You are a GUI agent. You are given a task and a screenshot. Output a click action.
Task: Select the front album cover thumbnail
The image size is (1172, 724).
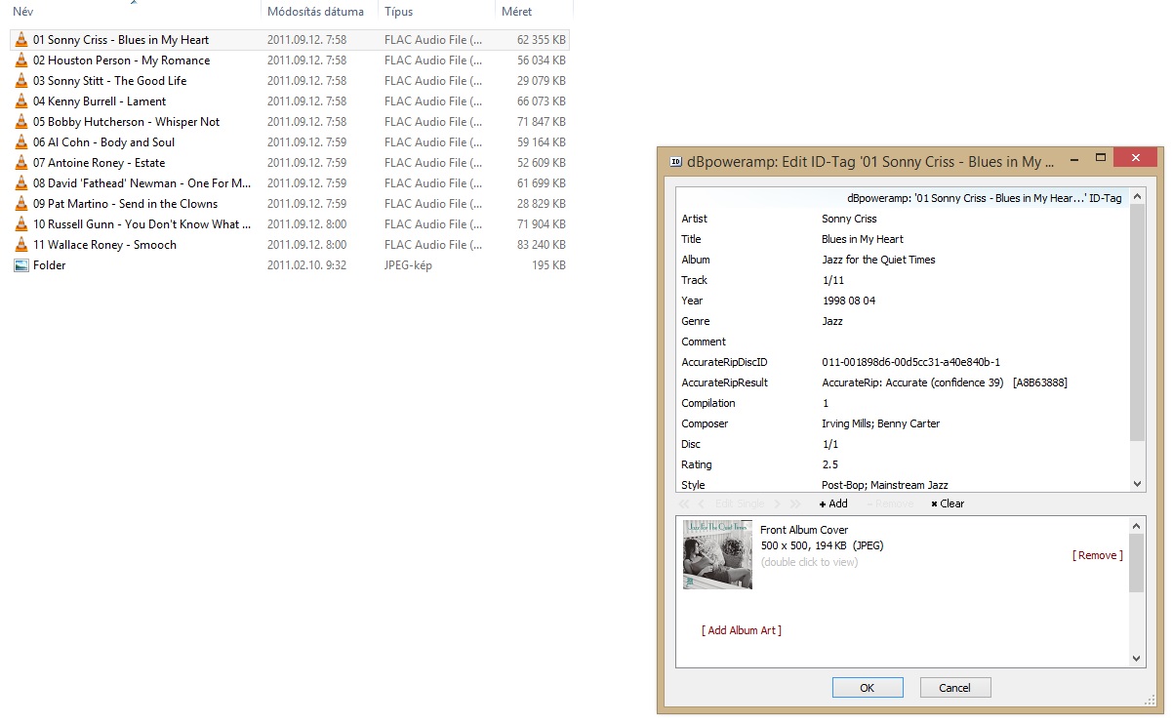tap(717, 554)
